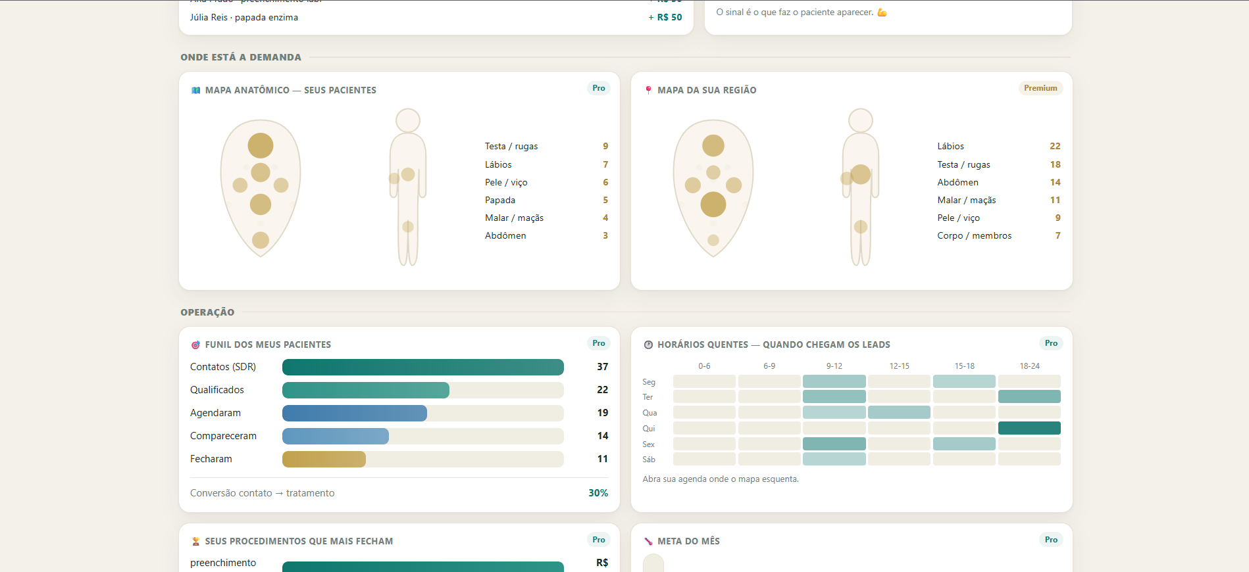Viewport: 1249px width, 572px height.
Task: Click the 30% conversion value
Action: 598,493
